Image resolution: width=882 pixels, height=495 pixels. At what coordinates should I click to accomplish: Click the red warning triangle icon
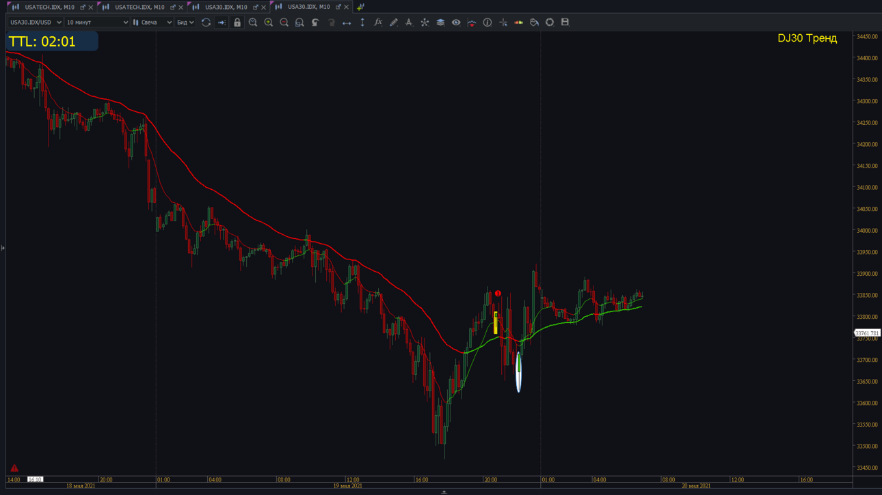14,468
